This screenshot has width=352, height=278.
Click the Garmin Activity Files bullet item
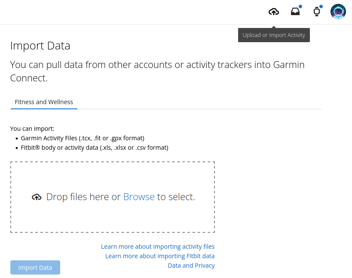click(x=83, y=138)
